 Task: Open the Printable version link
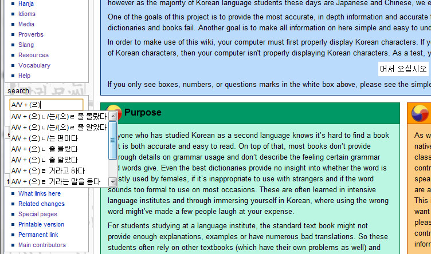coord(41,224)
